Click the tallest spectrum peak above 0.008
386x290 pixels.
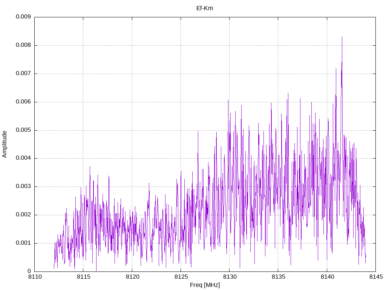coord(342,38)
